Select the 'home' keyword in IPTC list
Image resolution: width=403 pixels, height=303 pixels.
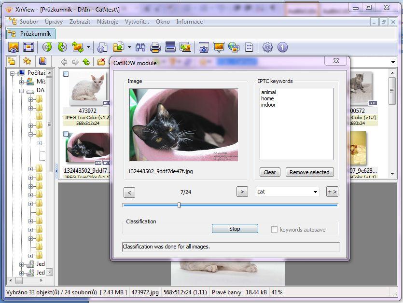tap(267, 98)
